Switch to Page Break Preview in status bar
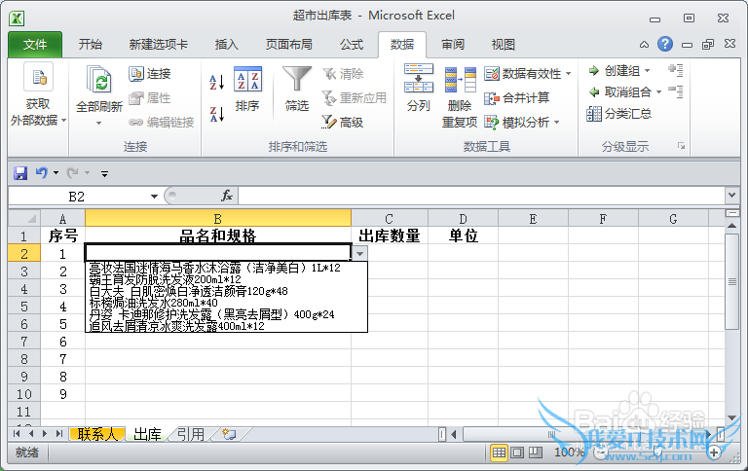 pos(536,453)
